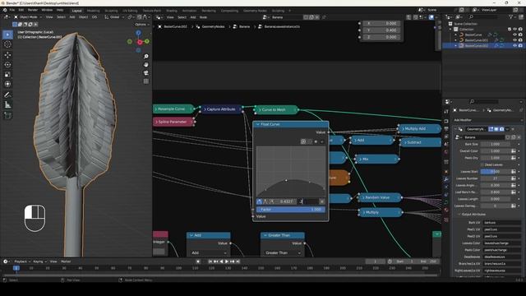Open the Render menu
Image resolution: width=526 pixels, height=296 pixels.
click(x=33, y=10)
